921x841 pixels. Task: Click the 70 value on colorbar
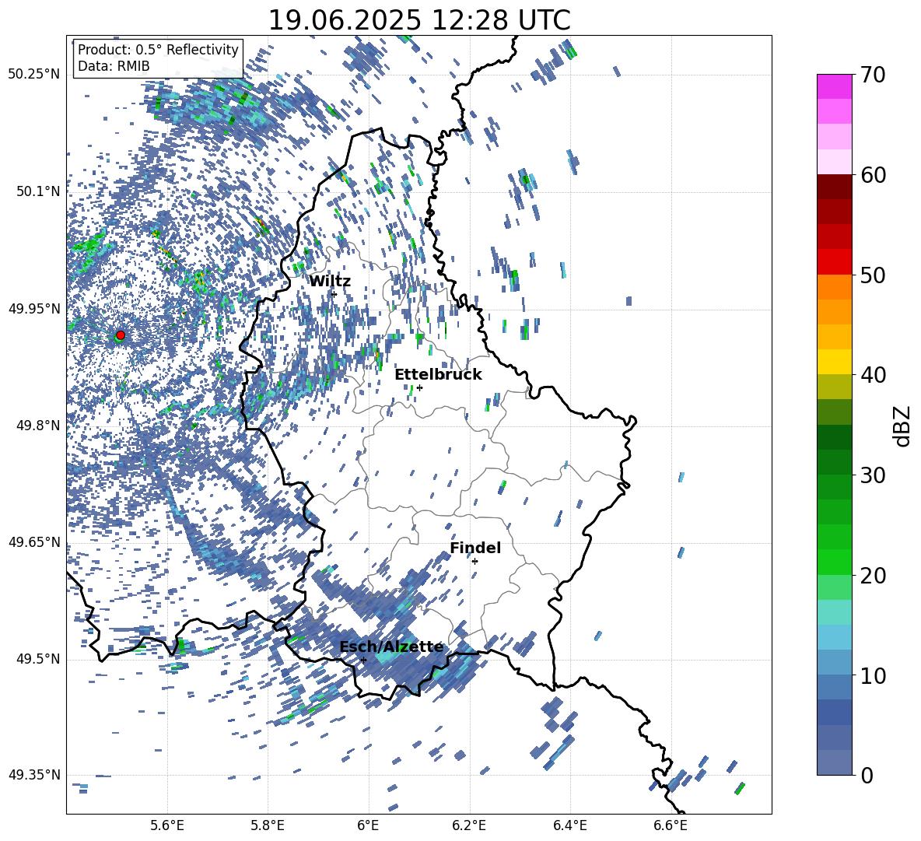point(874,75)
